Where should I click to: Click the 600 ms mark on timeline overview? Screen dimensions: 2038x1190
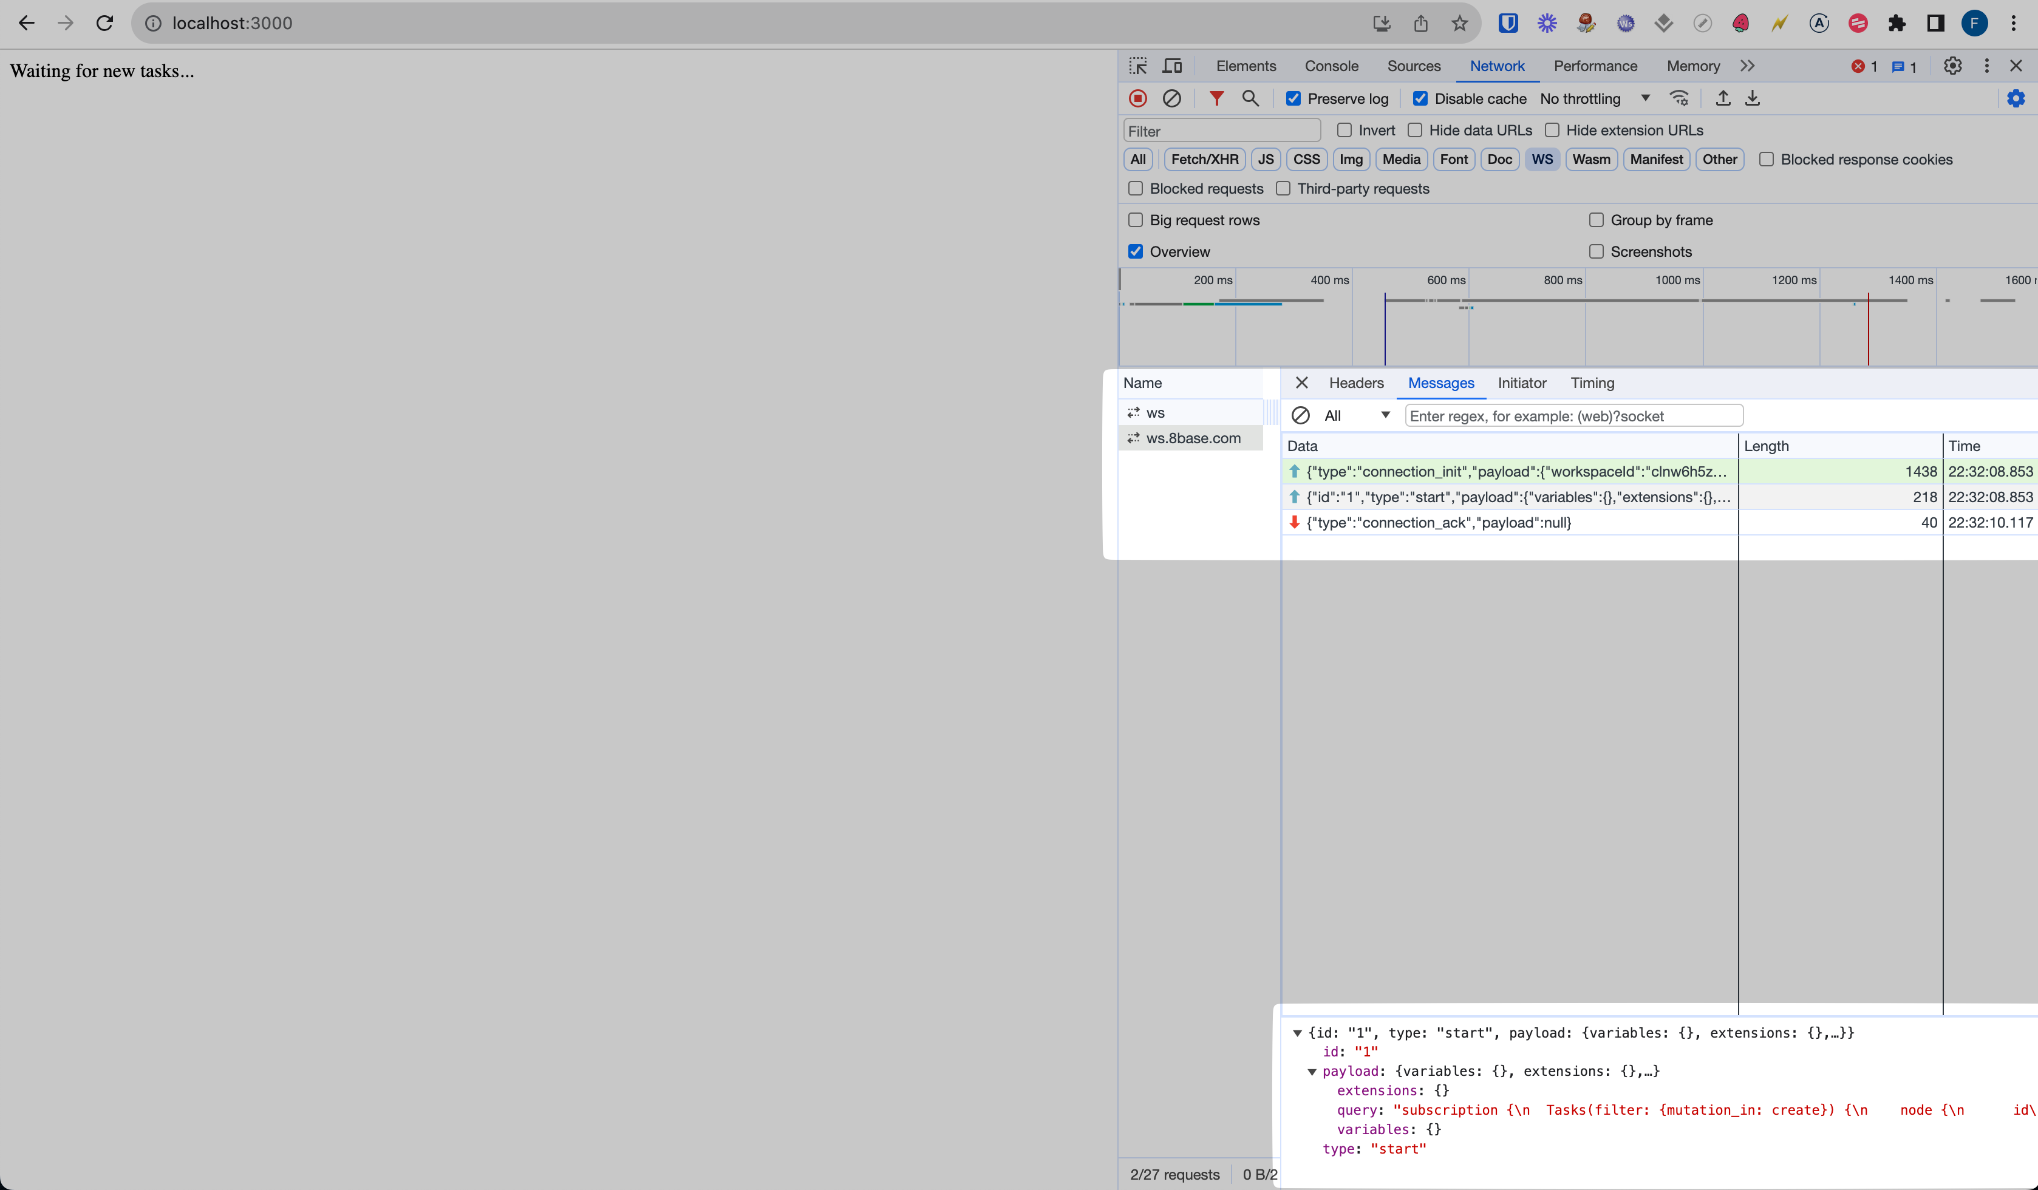pyautogui.click(x=1446, y=280)
